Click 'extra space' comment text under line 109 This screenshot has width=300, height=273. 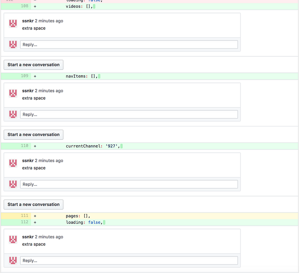pyautogui.click(x=34, y=98)
